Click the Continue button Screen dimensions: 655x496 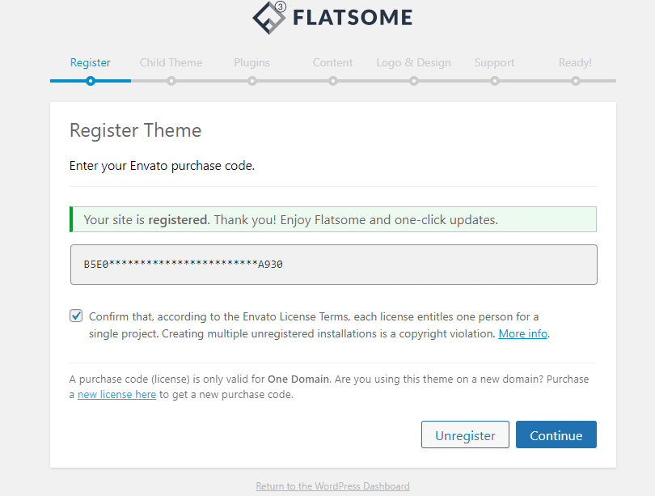[556, 435]
